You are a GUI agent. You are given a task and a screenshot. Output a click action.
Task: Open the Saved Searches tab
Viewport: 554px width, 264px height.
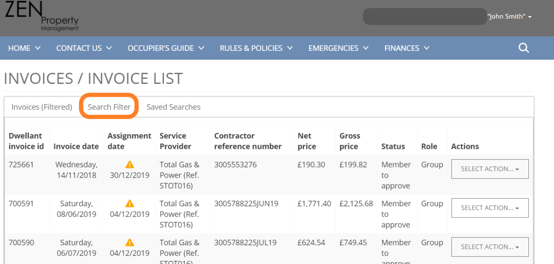click(x=173, y=107)
